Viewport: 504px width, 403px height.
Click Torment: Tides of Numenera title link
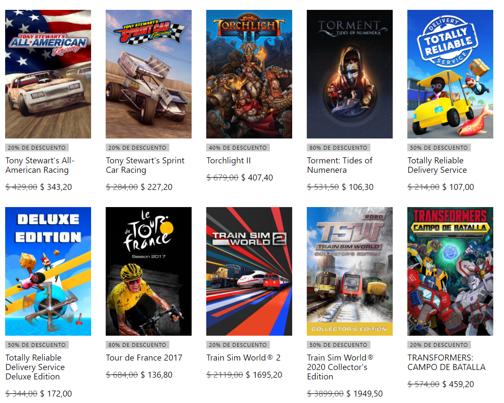[339, 165]
